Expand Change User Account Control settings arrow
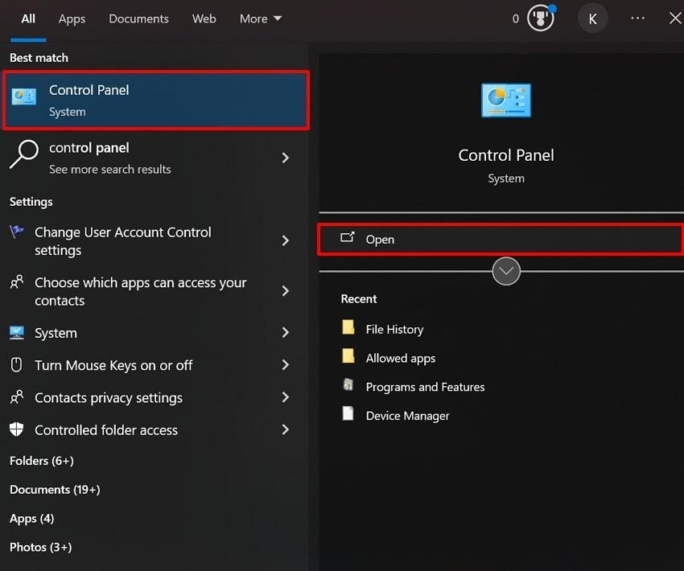 tap(286, 240)
